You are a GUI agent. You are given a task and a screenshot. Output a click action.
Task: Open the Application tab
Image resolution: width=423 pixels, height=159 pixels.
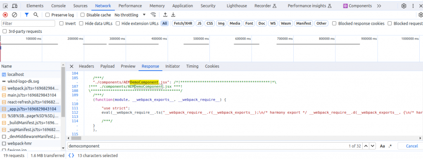183,6
